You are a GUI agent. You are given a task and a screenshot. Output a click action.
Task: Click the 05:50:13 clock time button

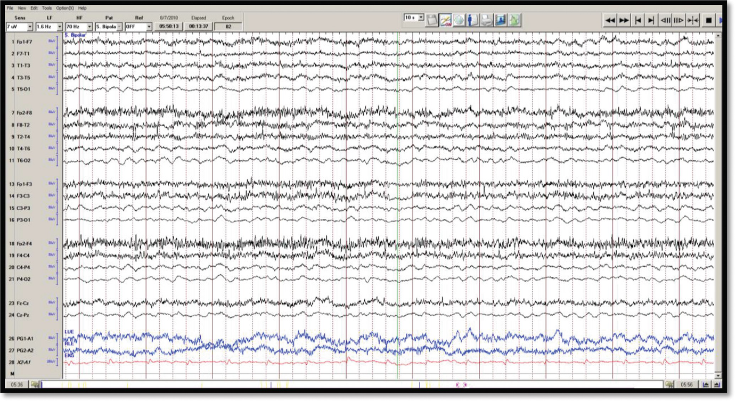click(168, 26)
